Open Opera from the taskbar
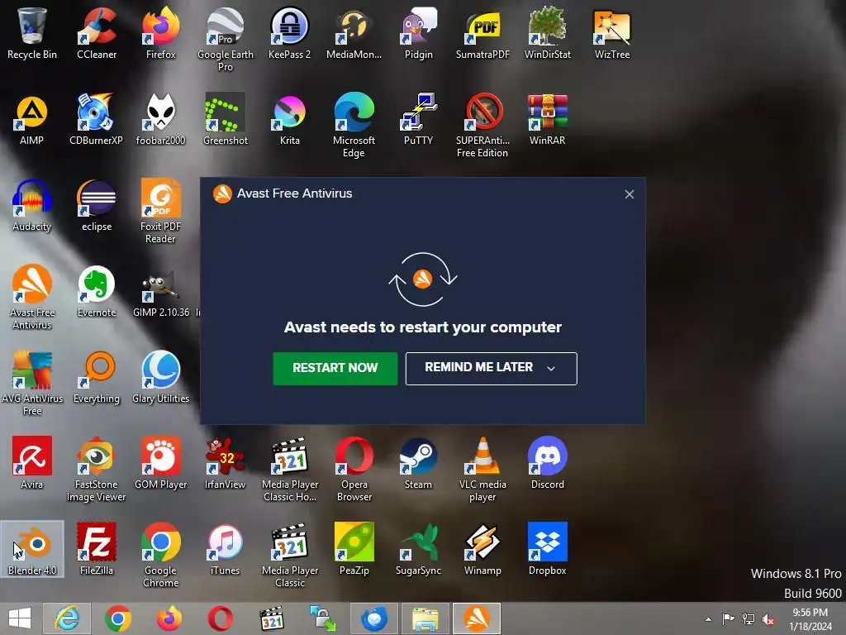 pos(221,618)
